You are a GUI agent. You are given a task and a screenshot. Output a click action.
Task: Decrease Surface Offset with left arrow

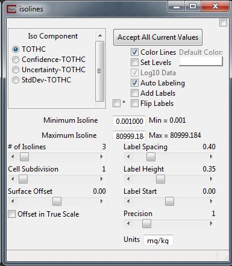[13, 201]
